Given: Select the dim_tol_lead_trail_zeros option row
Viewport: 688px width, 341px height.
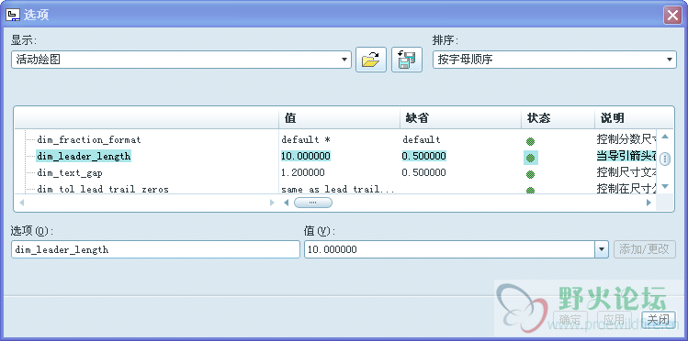Looking at the screenshot, I should [x=103, y=189].
